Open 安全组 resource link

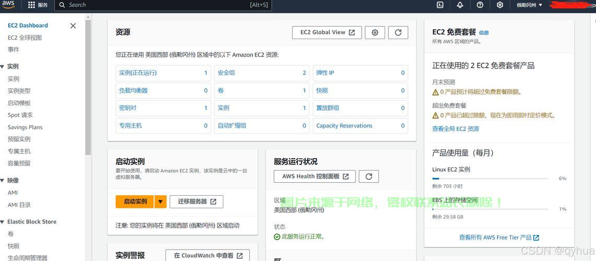226,73
